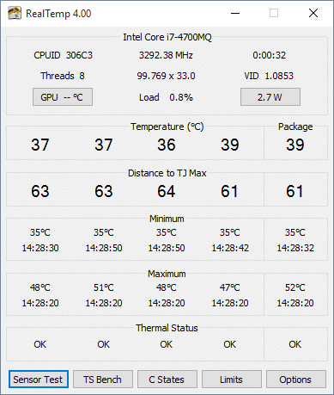The height and width of the screenshot is (395, 334).
Task: Click the second core maximum 51°C
Action: click(104, 287)
